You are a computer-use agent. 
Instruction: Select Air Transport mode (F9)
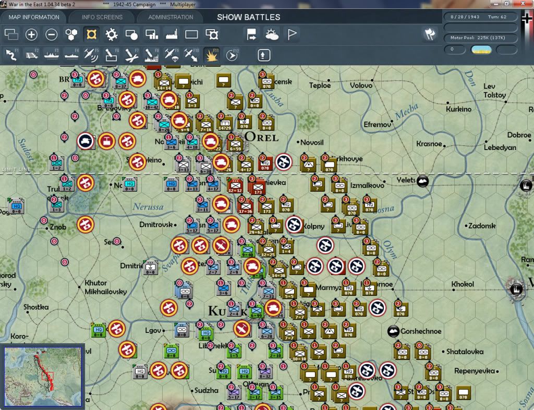[172, 55]
